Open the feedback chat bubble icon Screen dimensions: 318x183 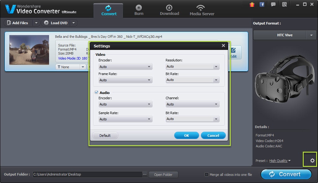(x=273, y=4)
